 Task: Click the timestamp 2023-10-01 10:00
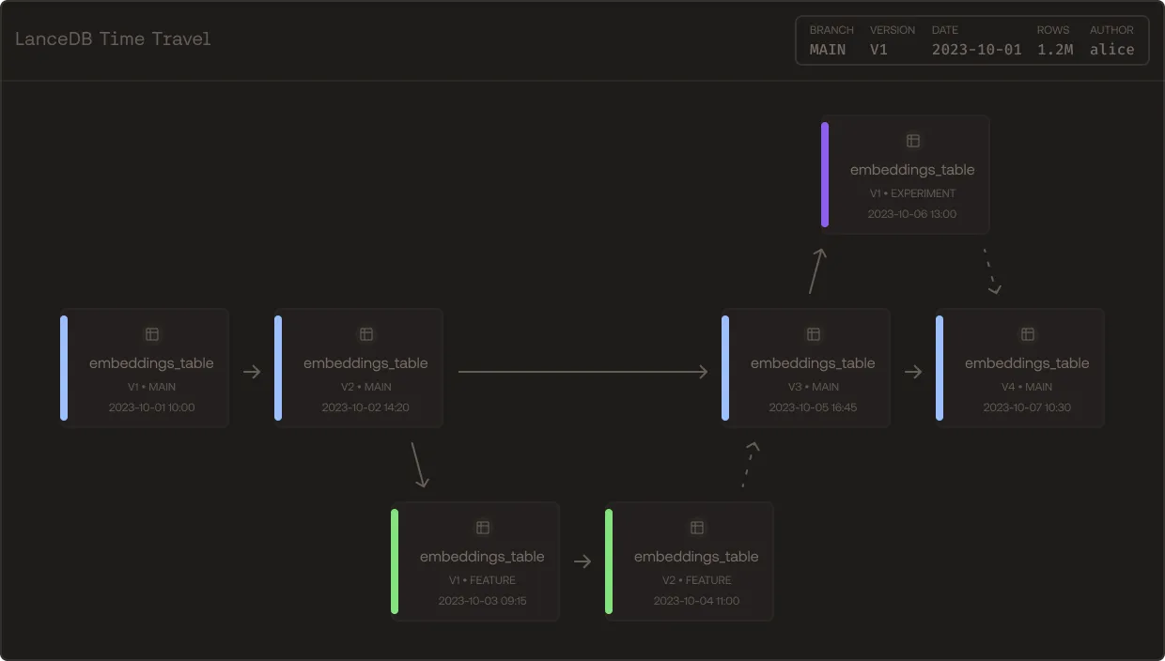151,407
